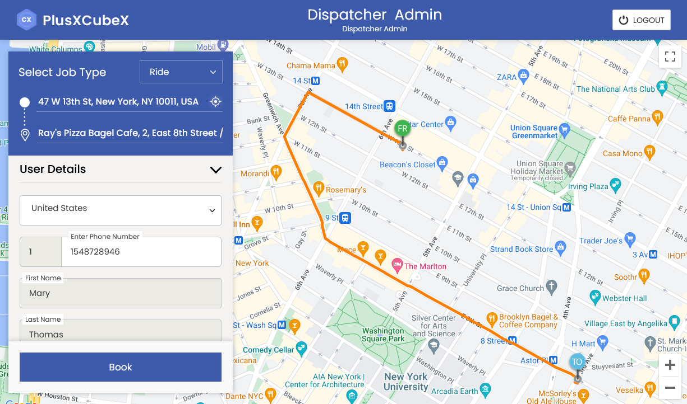Click the blue TO destination marker
The image size is (687, 404).
click(577, 362)
